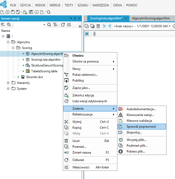Close the Serwer wersji panel

pos(79,18)
